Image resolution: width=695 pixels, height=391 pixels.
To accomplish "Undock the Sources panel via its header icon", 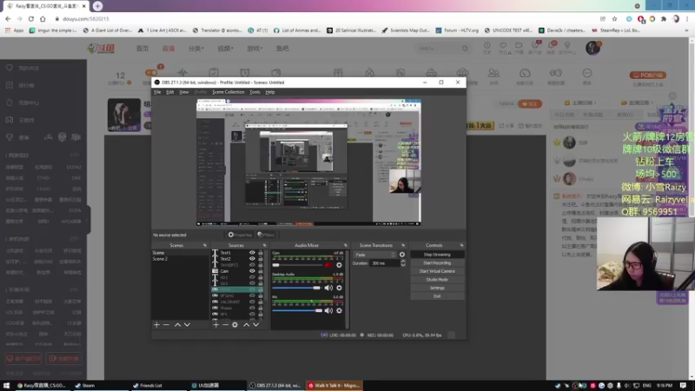I will [x=265, y=245].
